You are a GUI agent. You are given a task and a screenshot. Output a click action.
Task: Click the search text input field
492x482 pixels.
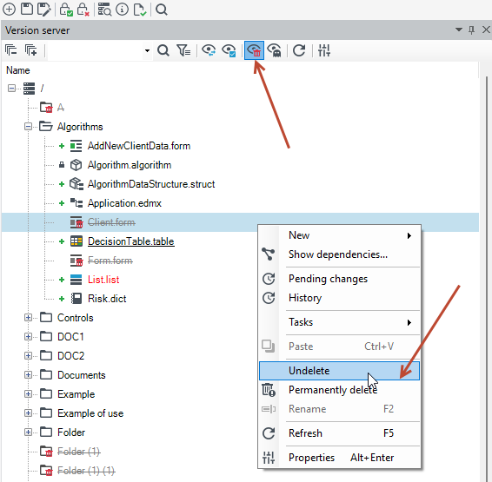click(96, 50)
